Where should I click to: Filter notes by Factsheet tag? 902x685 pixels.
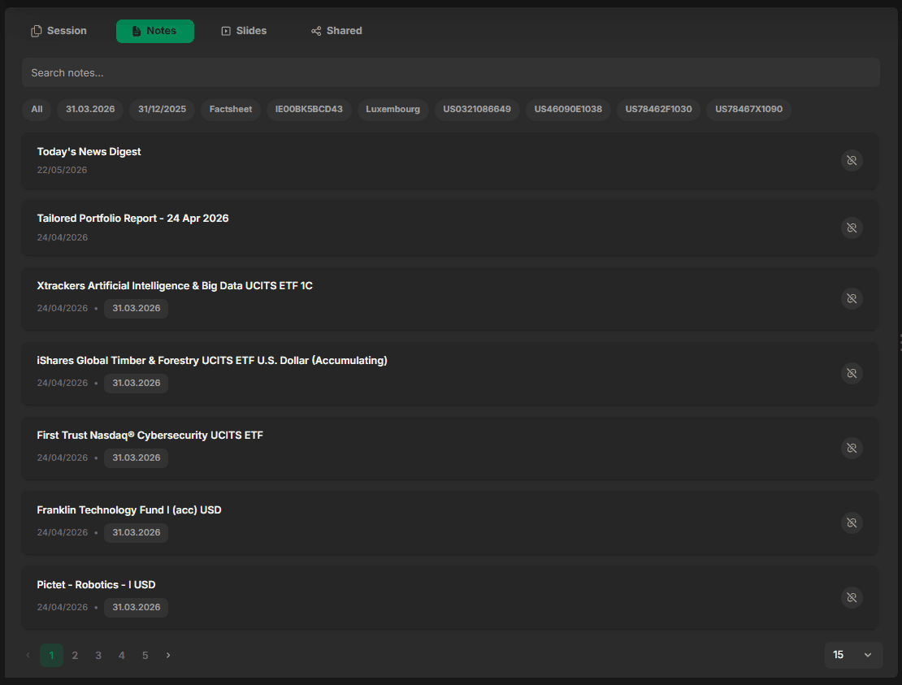pos(231,109)
